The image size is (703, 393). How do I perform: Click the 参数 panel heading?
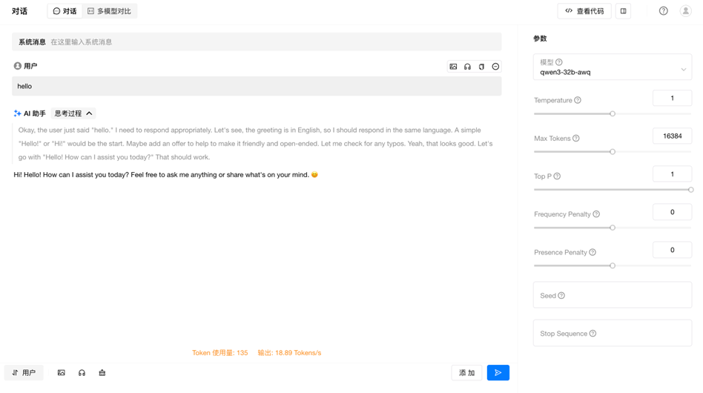pyautogui.click(x=541, y=39)
